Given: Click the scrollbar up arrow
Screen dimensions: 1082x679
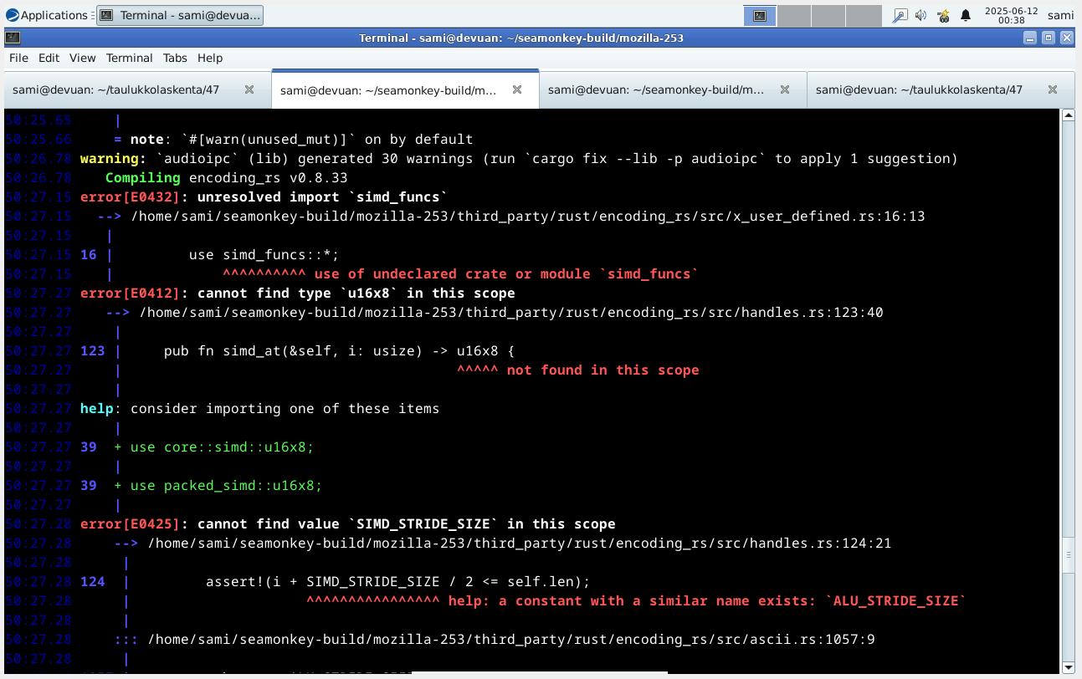Looking at the screenshot, I should coord(1068,115).
